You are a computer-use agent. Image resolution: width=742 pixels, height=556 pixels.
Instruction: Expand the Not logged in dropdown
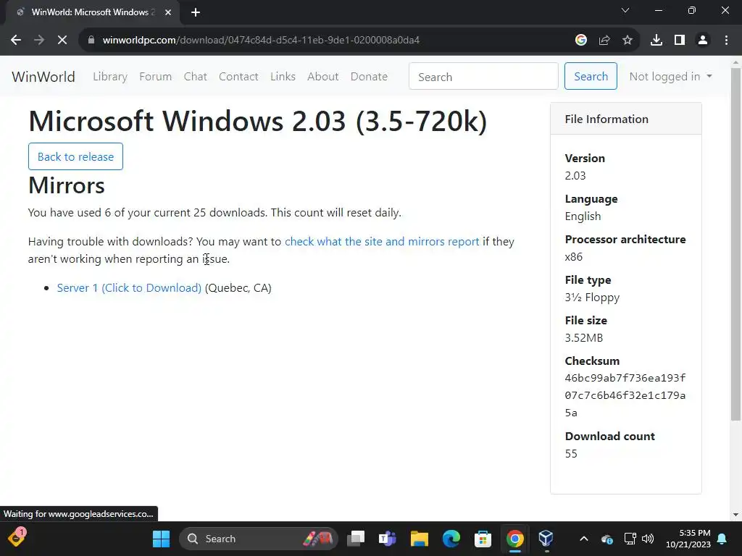(670, 77)
